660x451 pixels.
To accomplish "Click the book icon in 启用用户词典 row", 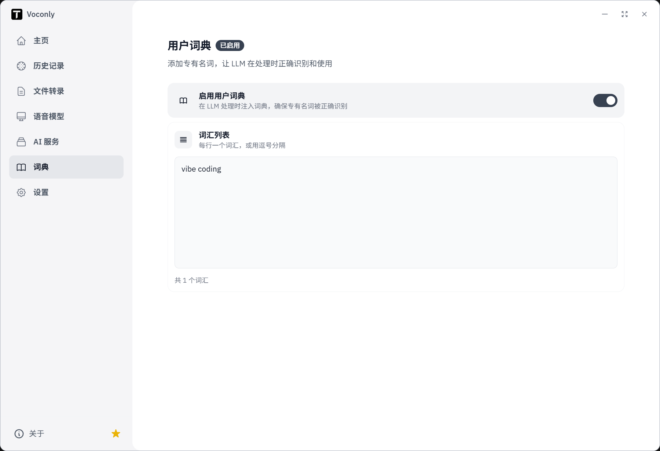I will coord(183,100).
